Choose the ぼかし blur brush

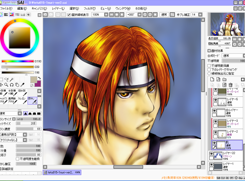32,100
